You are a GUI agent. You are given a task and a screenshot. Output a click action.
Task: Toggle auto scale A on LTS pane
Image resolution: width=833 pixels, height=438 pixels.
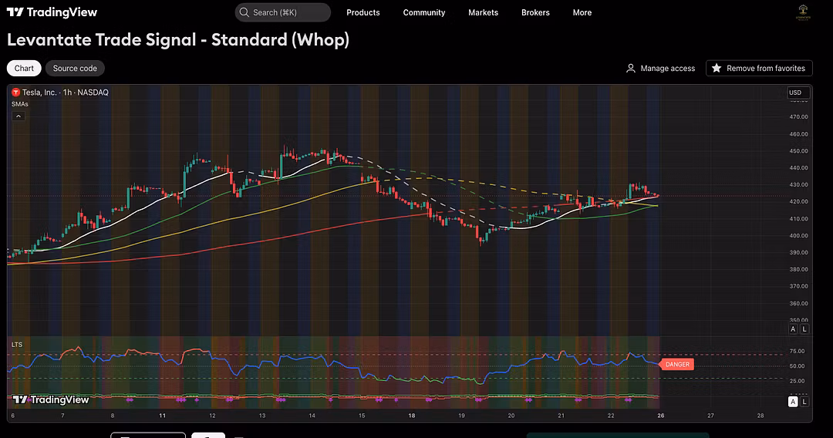[793, 402]
